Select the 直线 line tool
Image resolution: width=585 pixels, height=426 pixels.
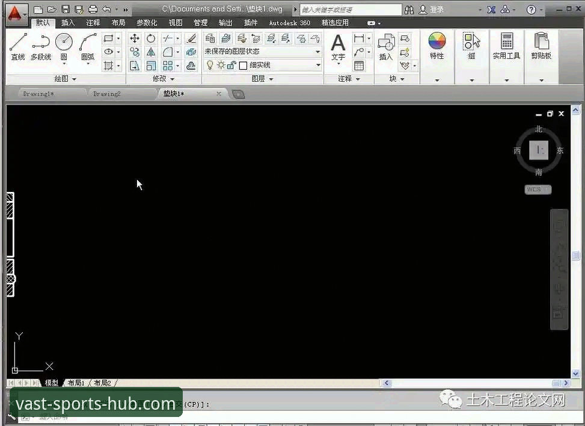pos(18,46)
